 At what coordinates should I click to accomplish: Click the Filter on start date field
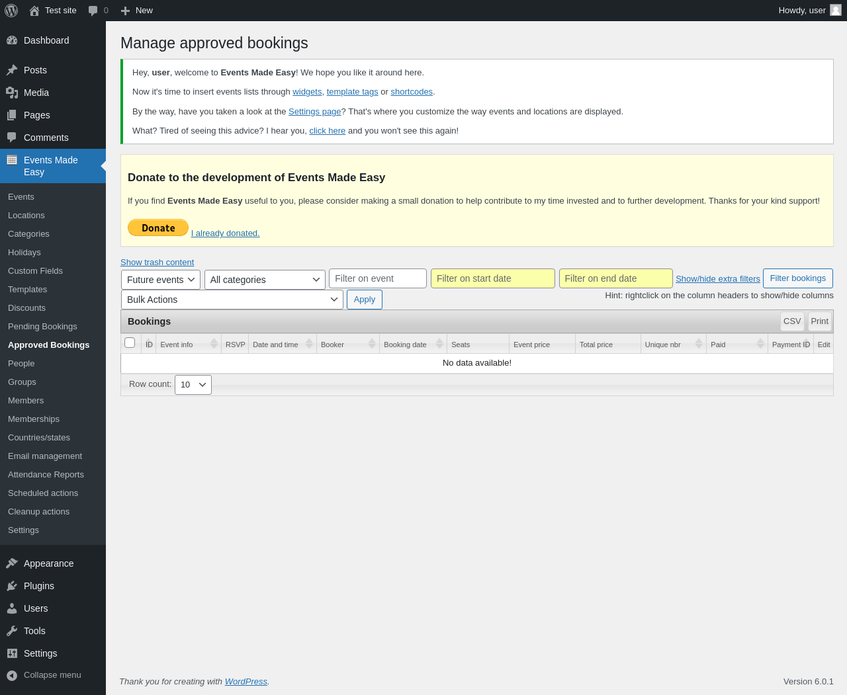coord(493,278)
